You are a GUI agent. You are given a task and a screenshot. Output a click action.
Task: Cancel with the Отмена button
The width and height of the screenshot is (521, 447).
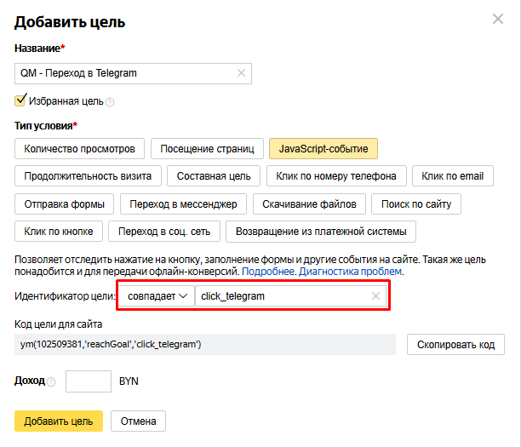tap(138, 421)
